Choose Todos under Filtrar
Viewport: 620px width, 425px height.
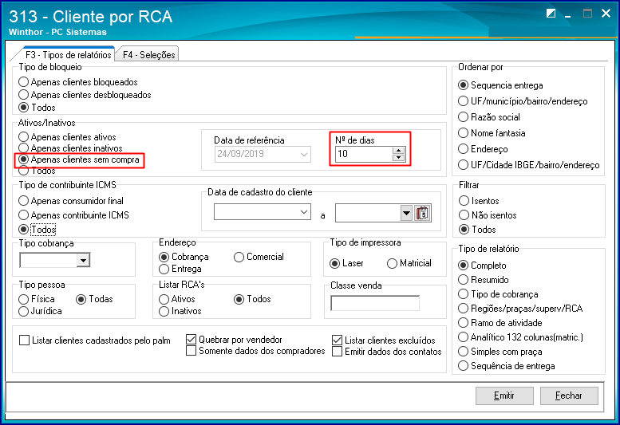point(477,230)
